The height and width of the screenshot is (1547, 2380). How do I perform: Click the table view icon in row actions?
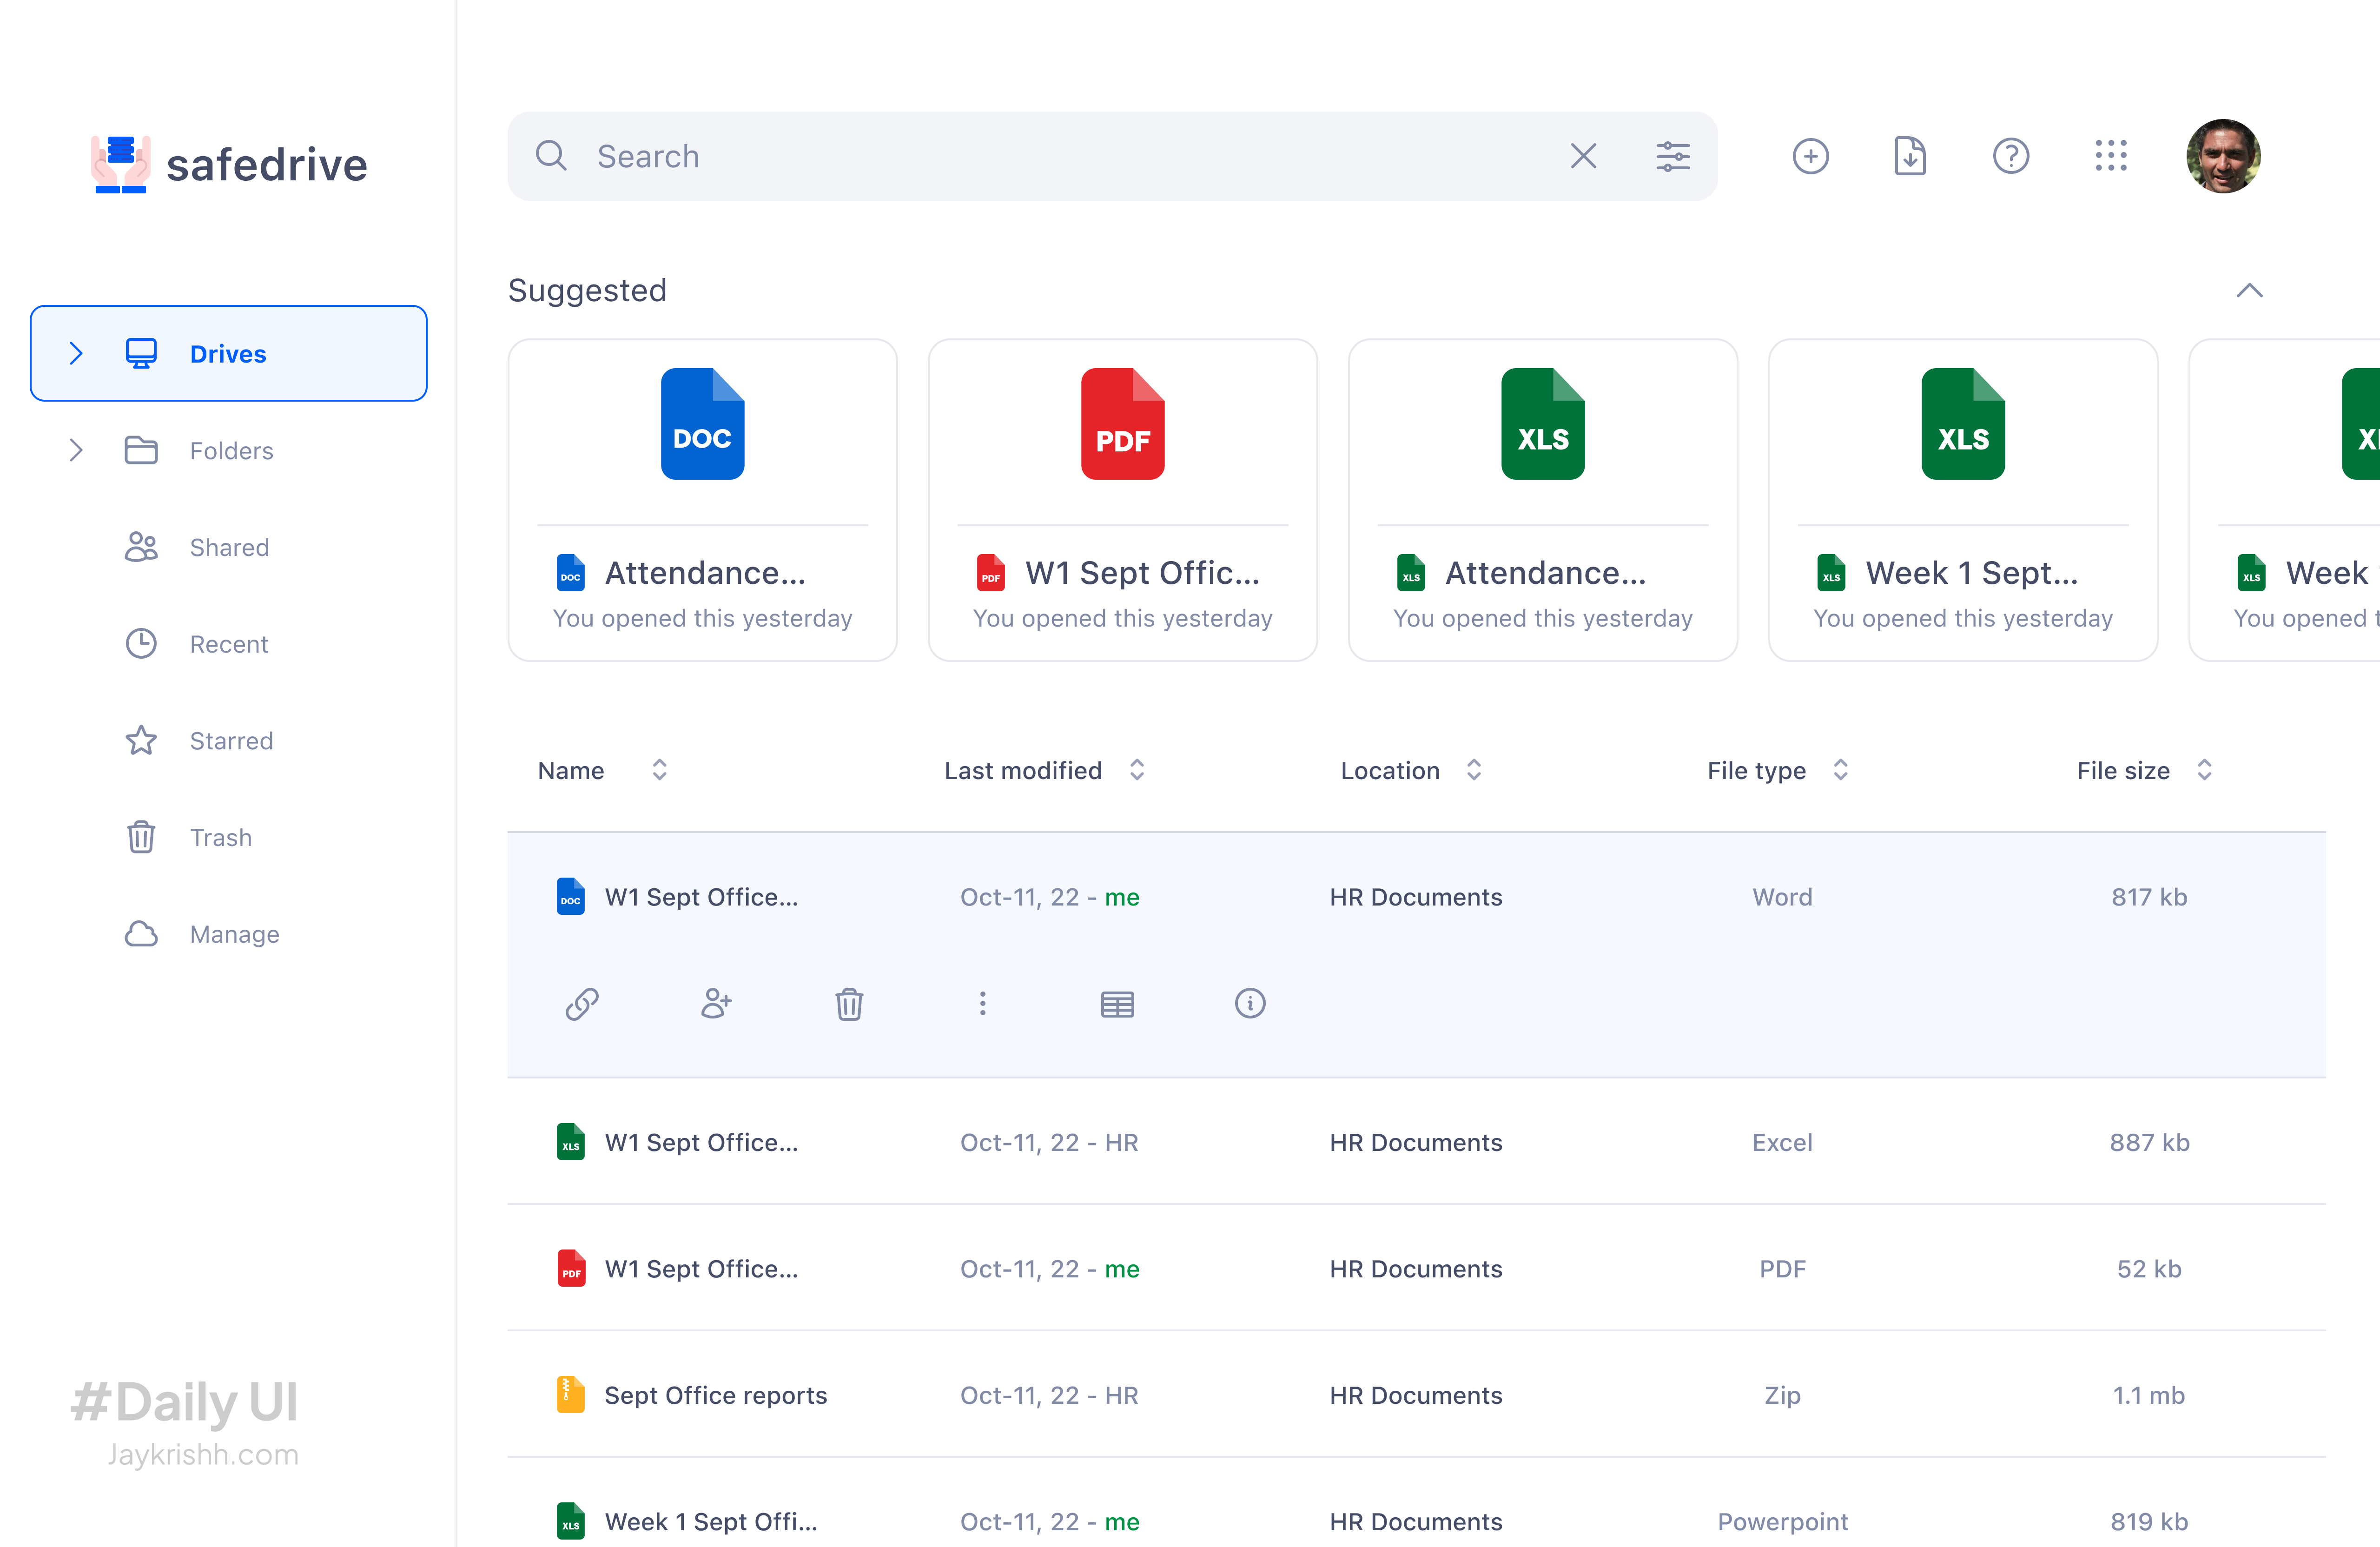pyautogui.click(x=1117, y=1004)
